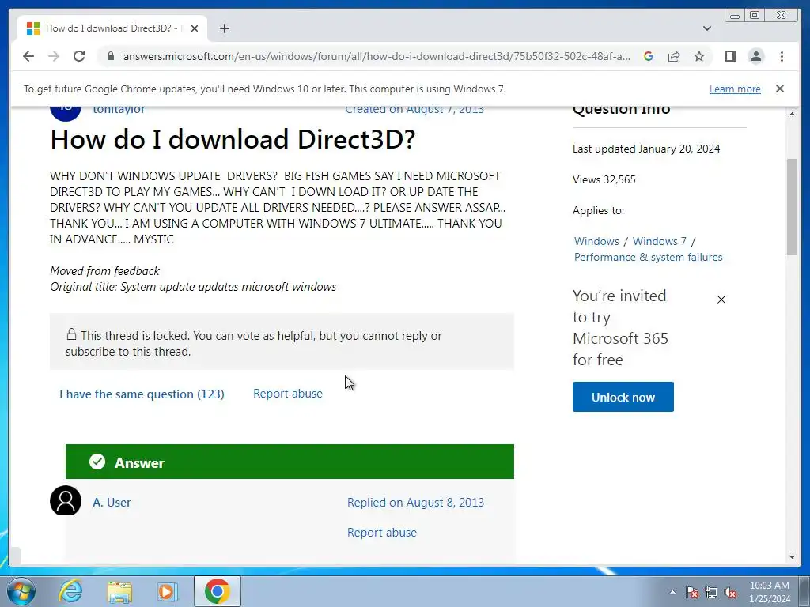
Task: Open 'Performance & system failures' link
Action: 649,257
